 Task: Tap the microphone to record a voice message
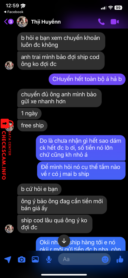pos(49,260)
